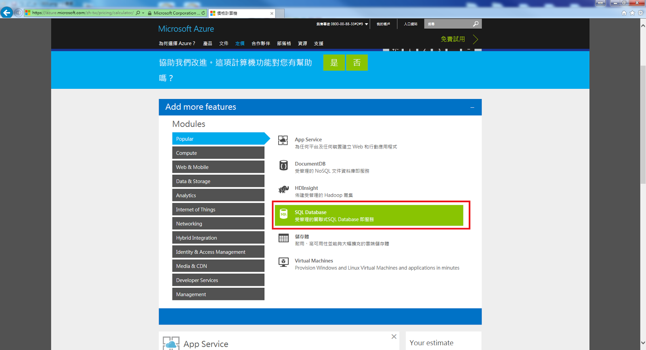Select the Compute modules category

coord(218,153)
